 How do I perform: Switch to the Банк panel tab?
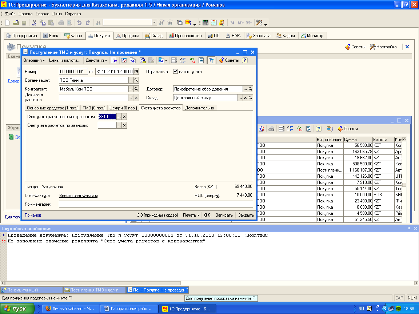[x=51, y=36]
